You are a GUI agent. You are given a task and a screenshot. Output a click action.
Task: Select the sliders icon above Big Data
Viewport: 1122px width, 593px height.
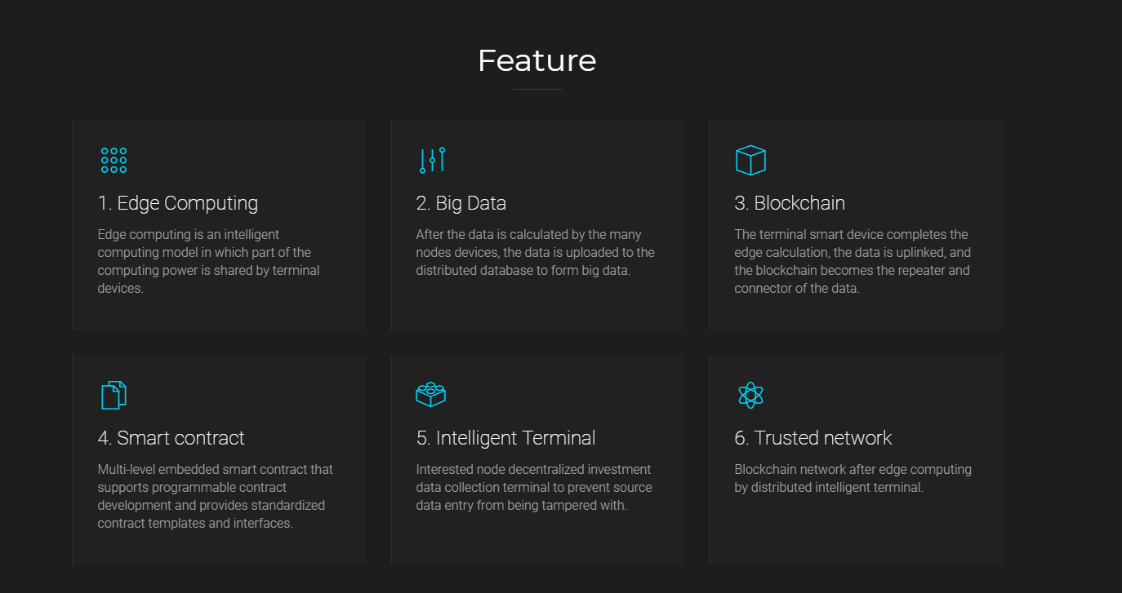click(x=432, y=160)
